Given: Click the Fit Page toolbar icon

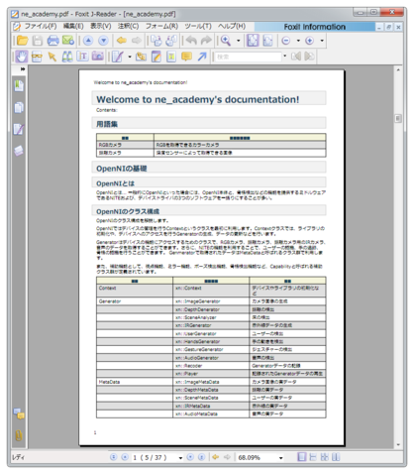Looking at the screenshot, I should (253, 41).
